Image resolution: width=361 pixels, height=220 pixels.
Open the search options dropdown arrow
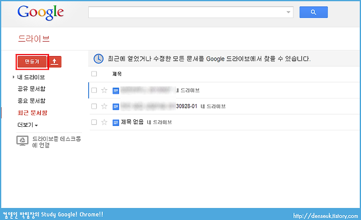(x=288, y=12)
